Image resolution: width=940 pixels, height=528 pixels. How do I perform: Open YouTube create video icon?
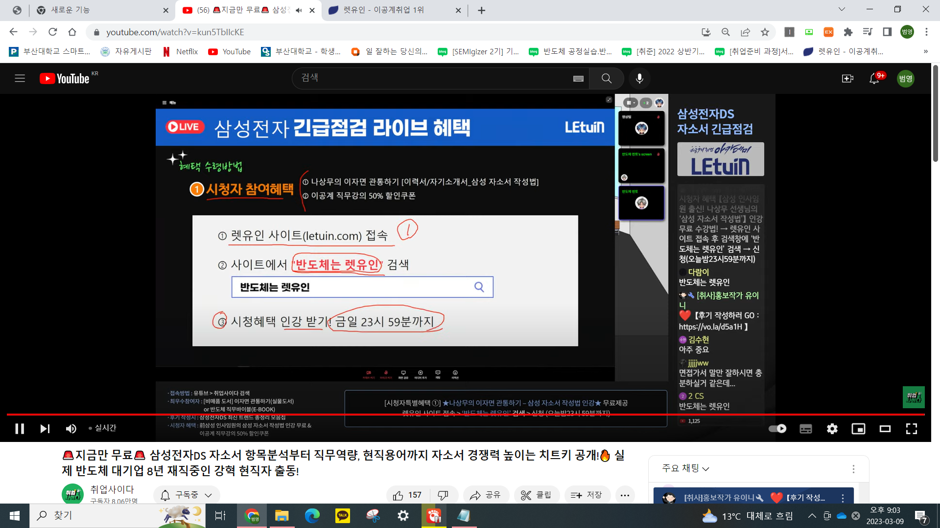[847, 79]
